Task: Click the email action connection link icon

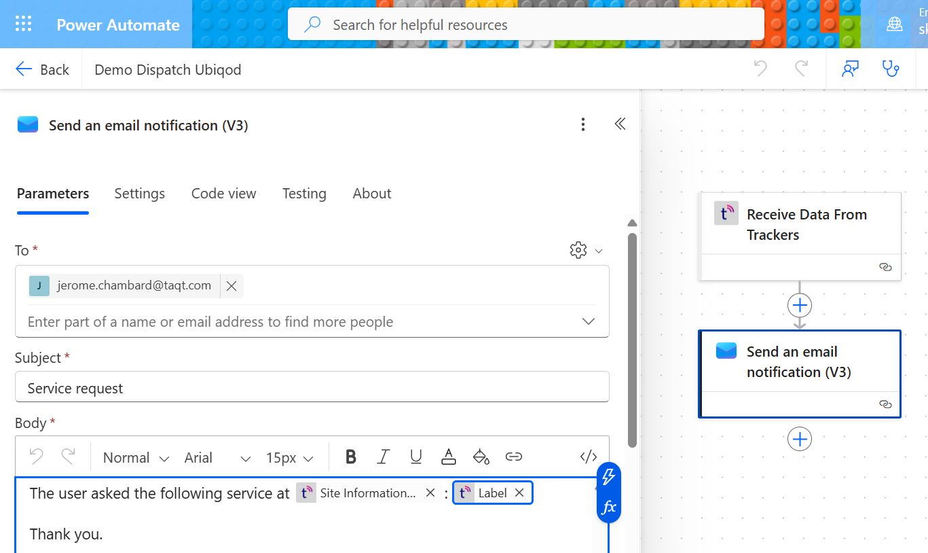Action: (885, 404)
